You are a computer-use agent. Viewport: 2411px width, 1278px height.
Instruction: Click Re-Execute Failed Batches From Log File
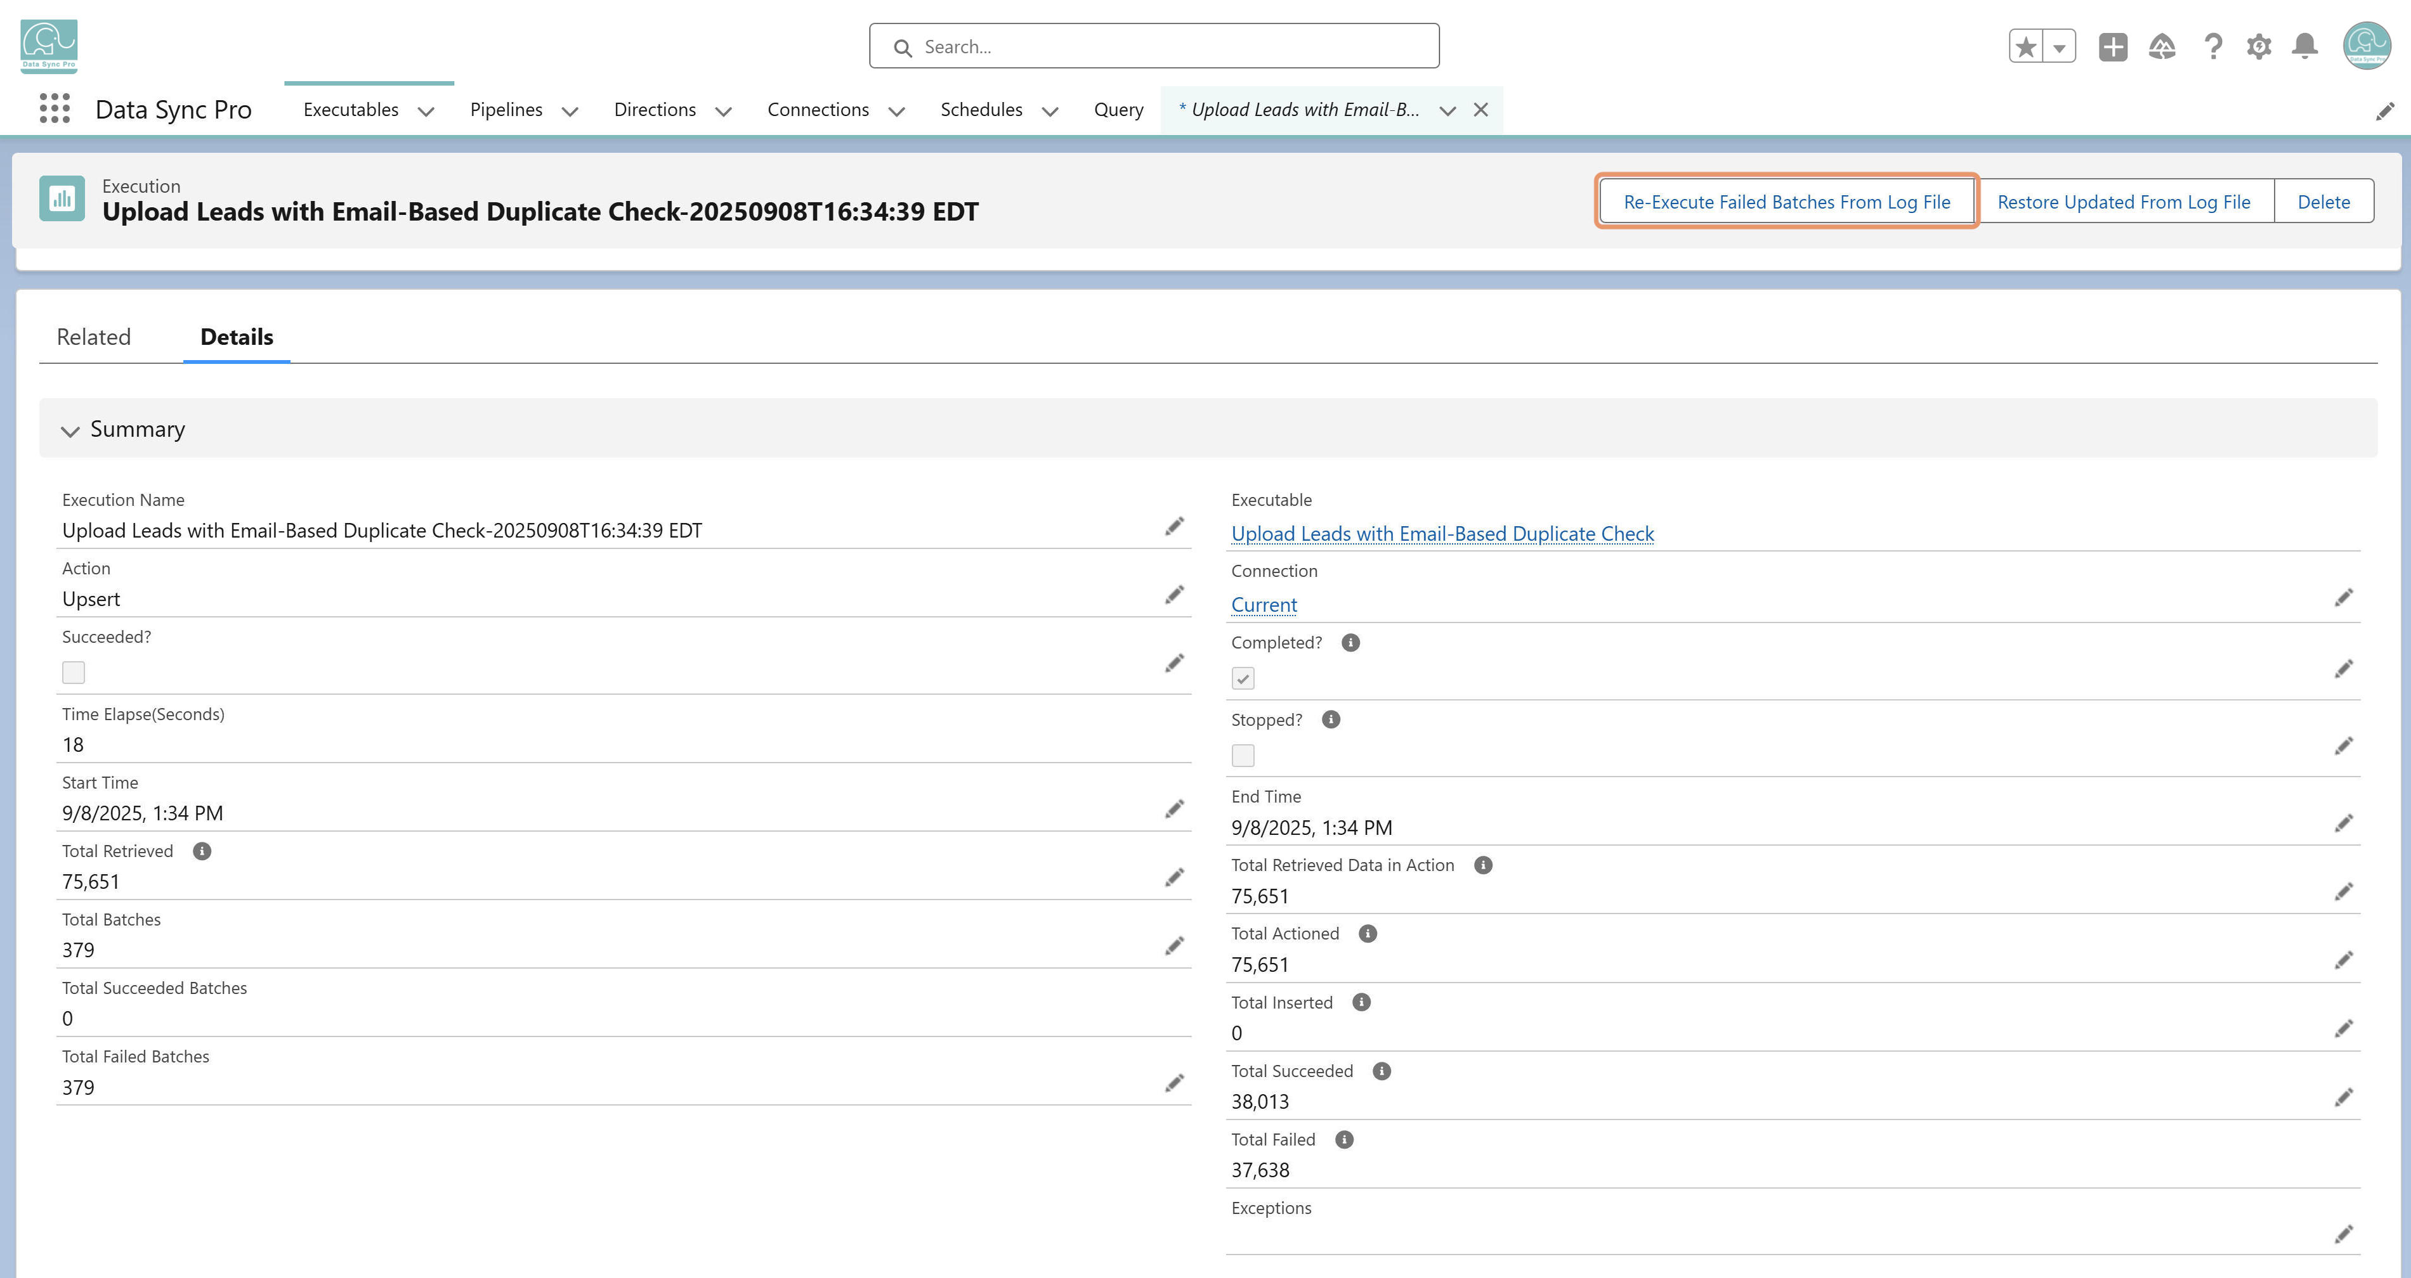click(1787, 201)
